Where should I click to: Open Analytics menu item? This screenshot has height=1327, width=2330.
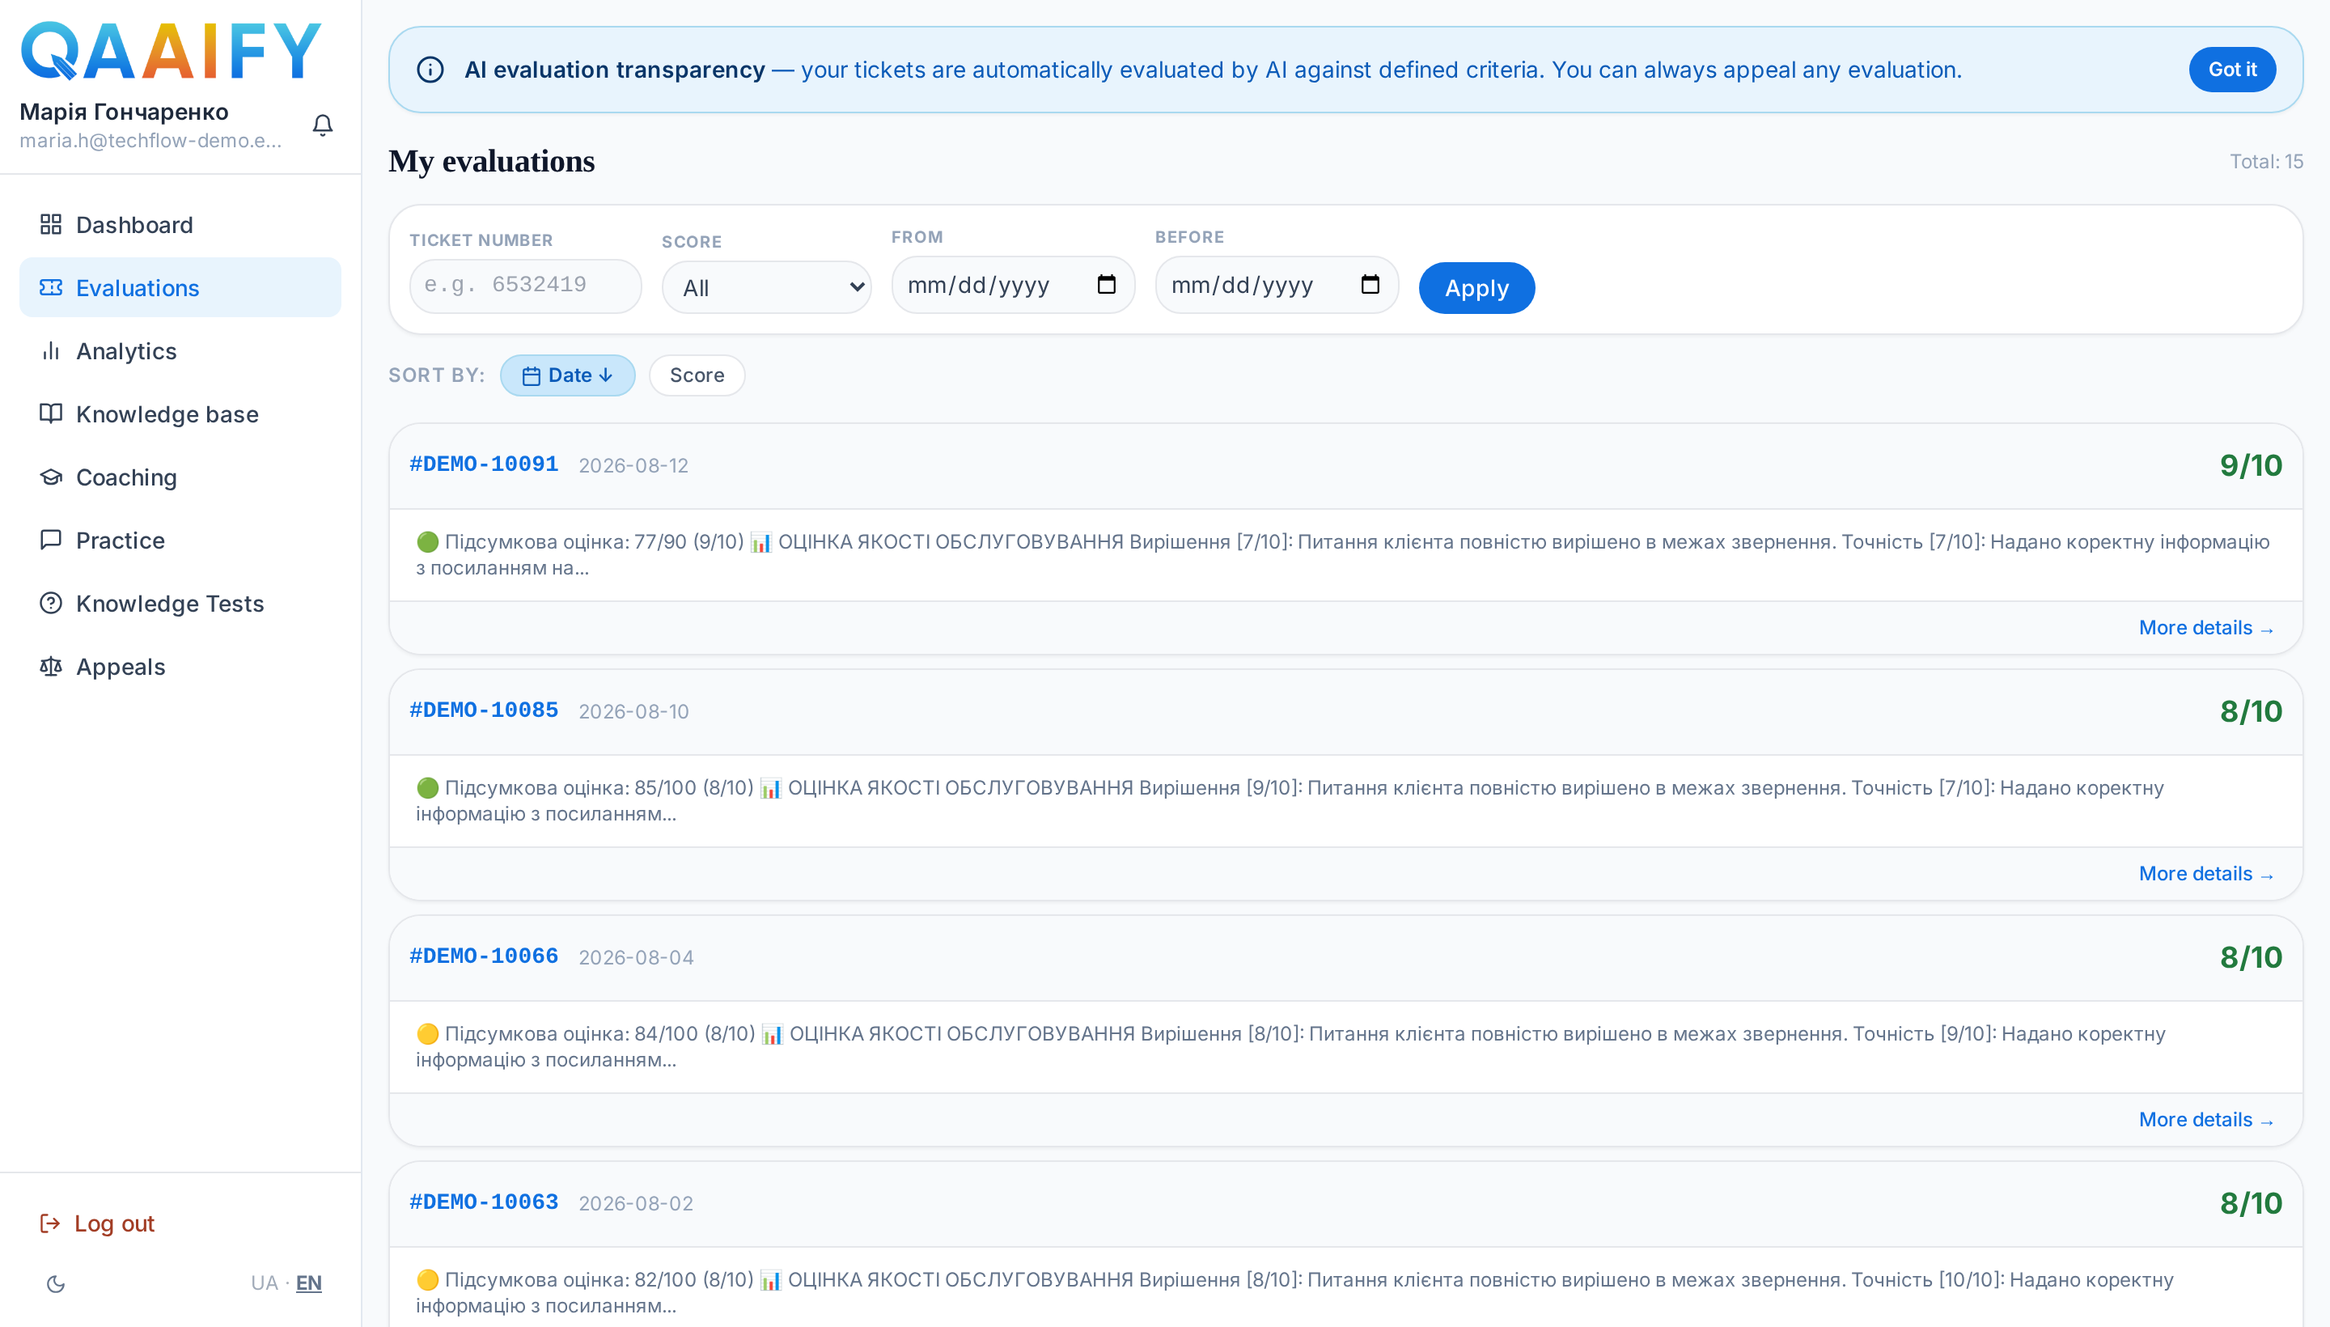(x=180, y=351)
